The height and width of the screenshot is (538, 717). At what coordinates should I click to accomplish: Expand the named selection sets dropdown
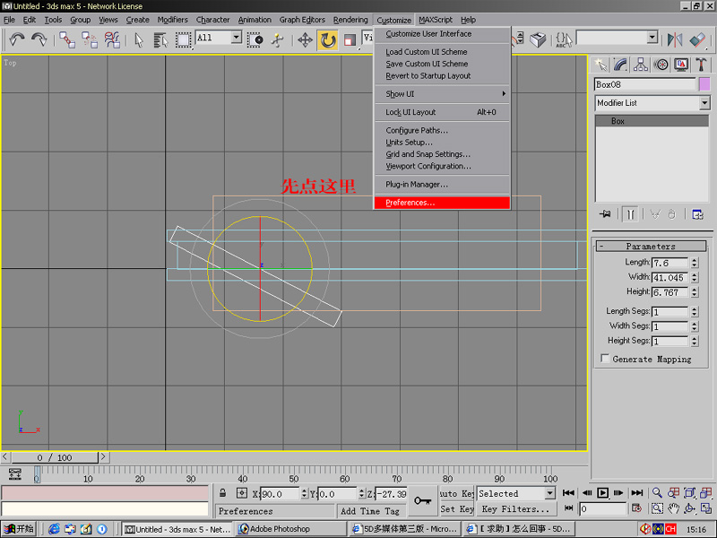coord(652,38)
